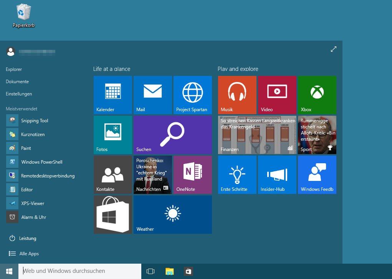Open the Nachrichten news tile
The width and height of the screenshot is (392, 279).
coord(153,175)
